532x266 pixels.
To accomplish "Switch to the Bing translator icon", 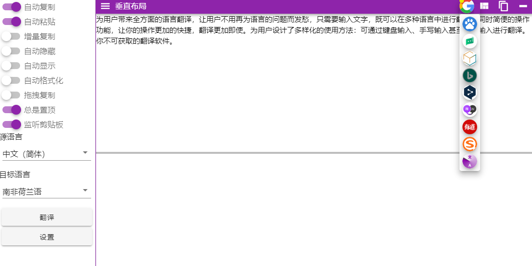I will (x=470, y=75).
